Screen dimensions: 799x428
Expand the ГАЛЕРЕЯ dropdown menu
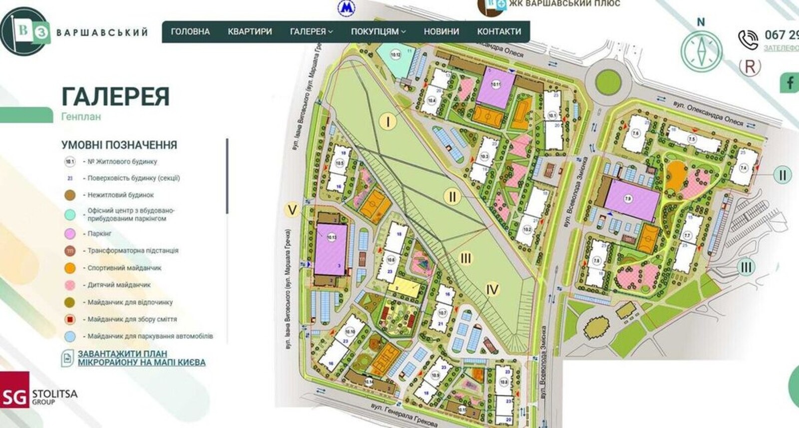(311, 31)
